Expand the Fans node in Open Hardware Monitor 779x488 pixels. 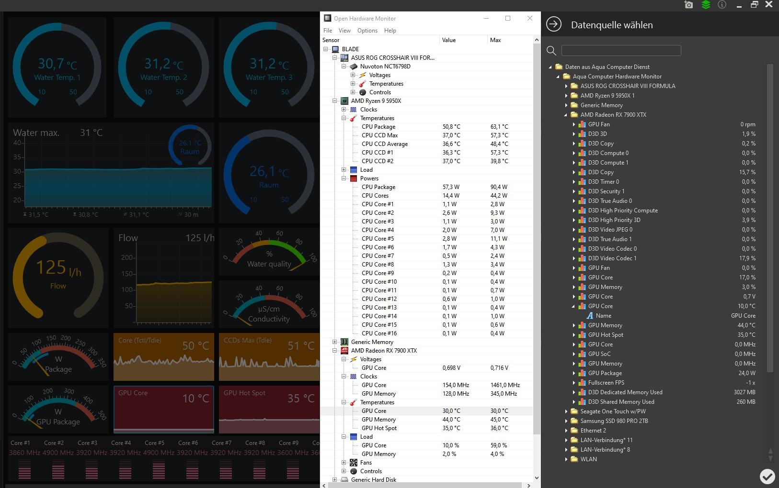(344, 463)
